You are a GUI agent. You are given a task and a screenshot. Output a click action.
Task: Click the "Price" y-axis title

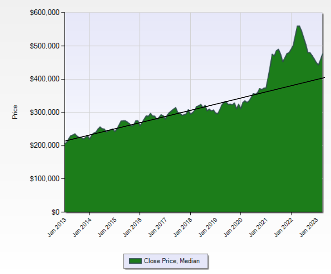click(x=16, y=112)
